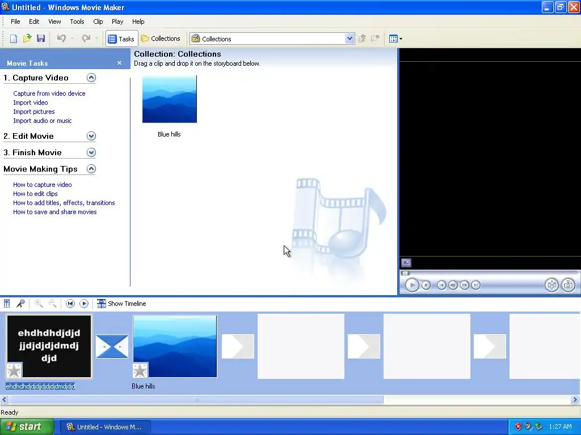Open the Clip menu
The image size is (581, 435).
98,22
